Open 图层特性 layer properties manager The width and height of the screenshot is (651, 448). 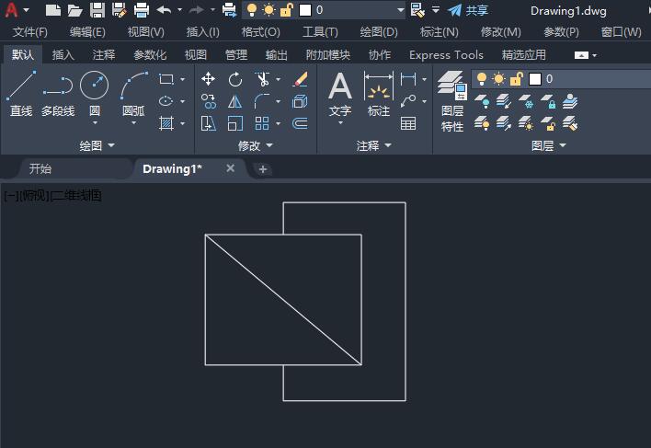click(451, 101)
